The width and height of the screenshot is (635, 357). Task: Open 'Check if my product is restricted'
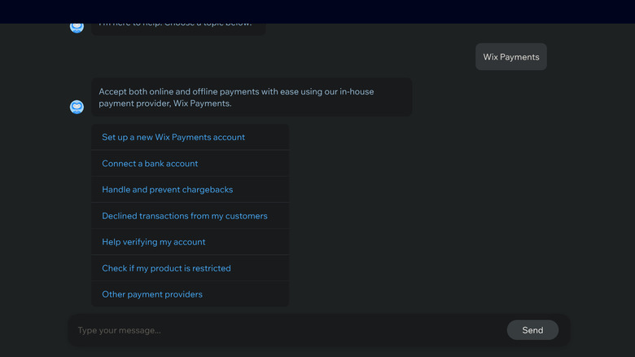click(190, 268)
